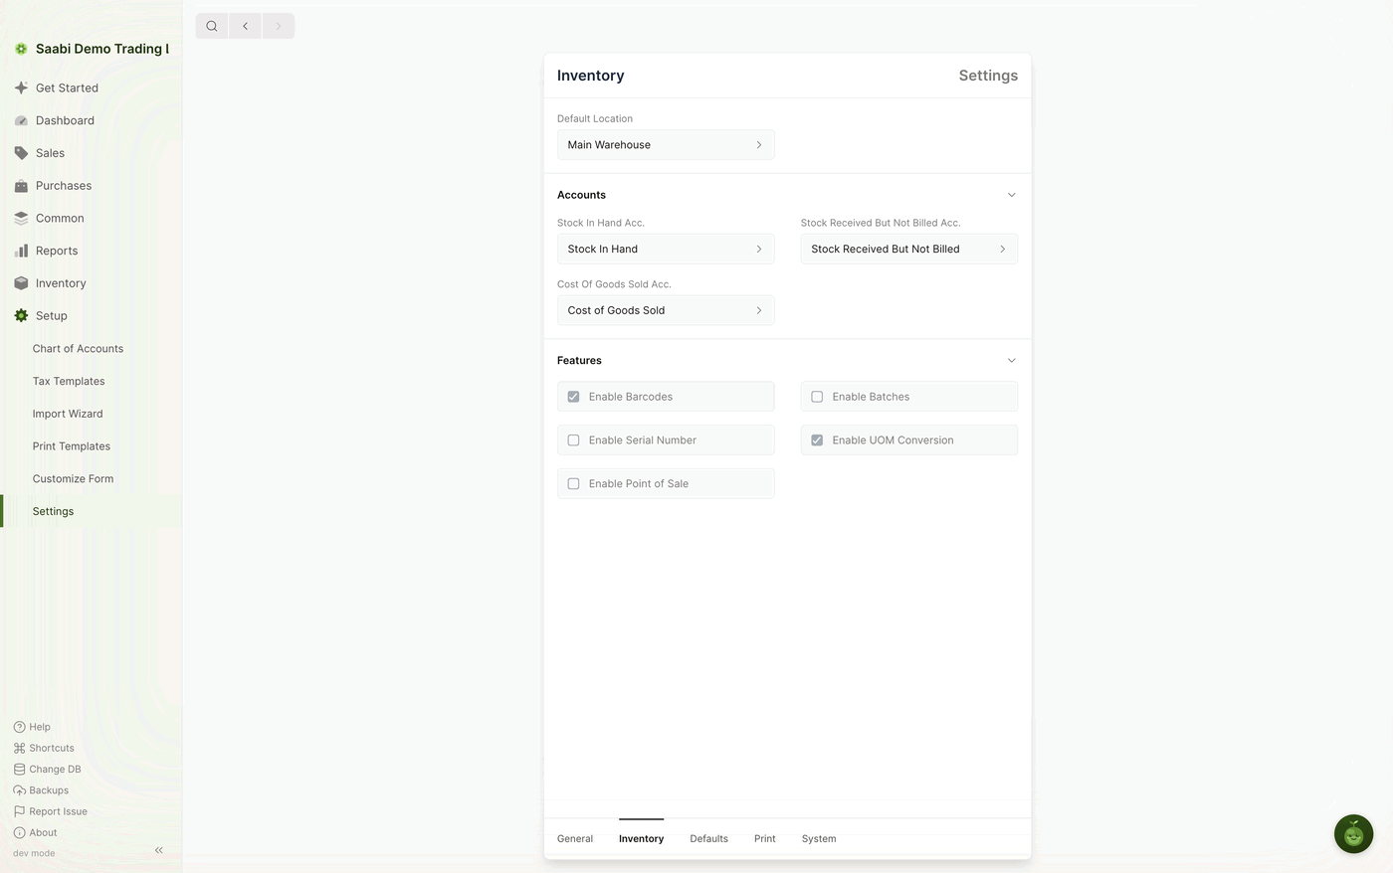Check Enable Serial Number checkbox
The image size is (1393, 873).
(573, 440)
